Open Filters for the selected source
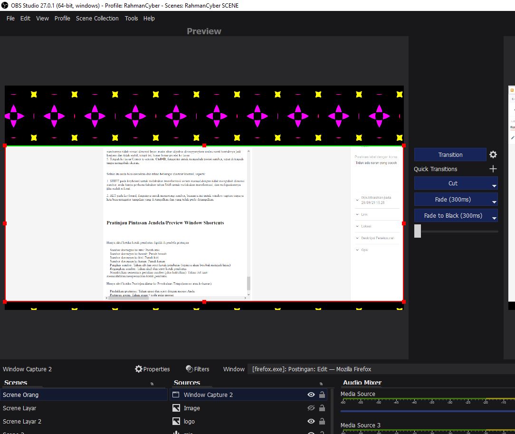 (198, 369)
